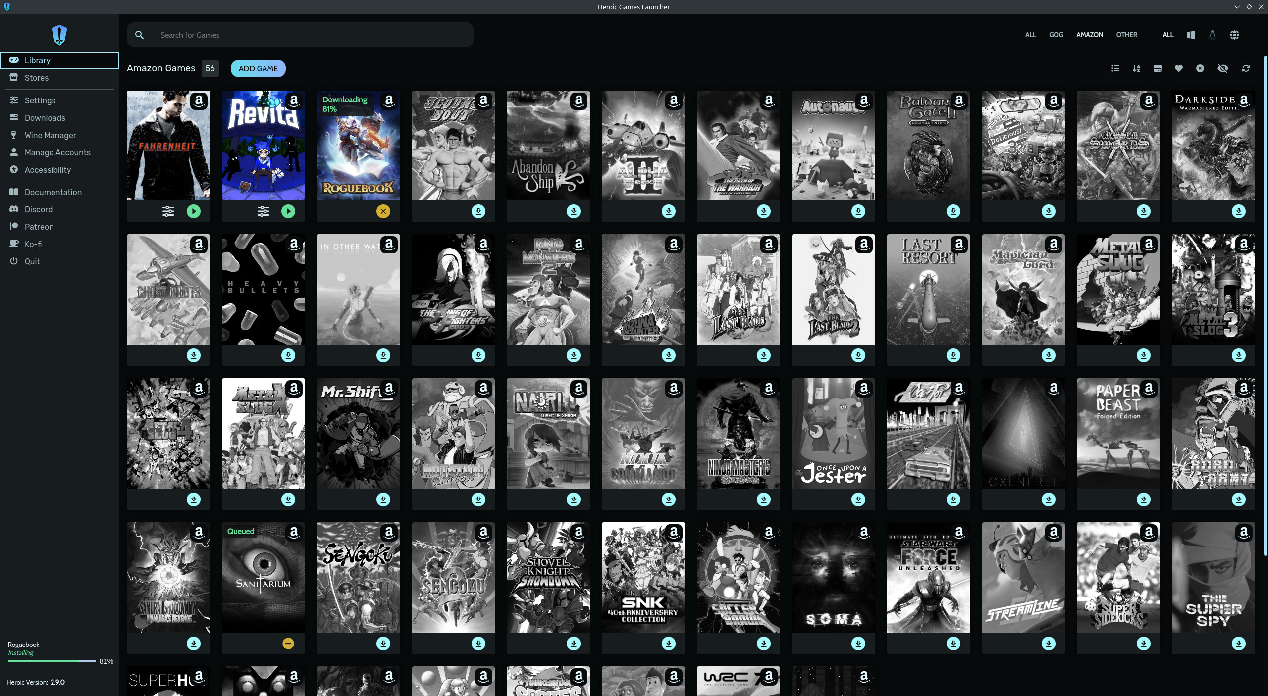This screenshot has height=696, width=1268.
Task: Toggle the ALL platforms filter
Action: pos(1167,35)
